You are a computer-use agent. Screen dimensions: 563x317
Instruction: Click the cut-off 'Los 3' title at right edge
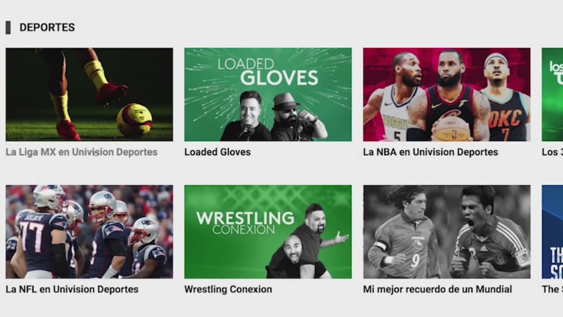click(552, 152)
